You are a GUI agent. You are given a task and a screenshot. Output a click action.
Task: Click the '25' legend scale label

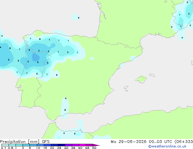[59, 148]
